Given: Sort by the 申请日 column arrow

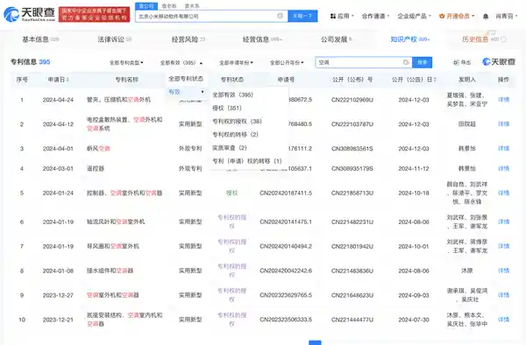Looking at the screenshot, I should coord(68,80).
